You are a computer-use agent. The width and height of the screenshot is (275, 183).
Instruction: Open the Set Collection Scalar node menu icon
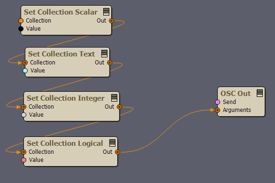[106, 12]
